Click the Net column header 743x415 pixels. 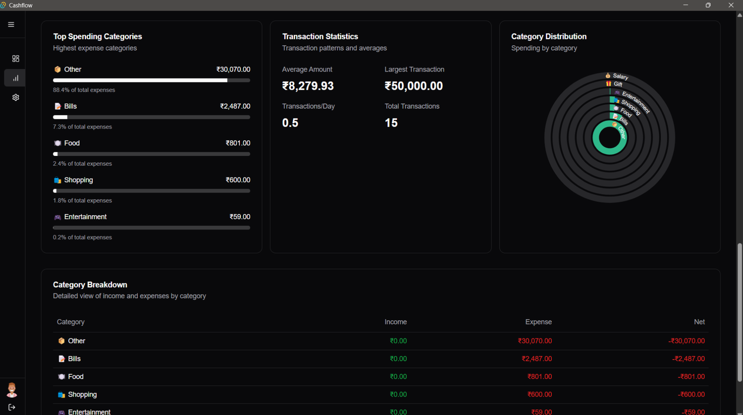(699, 322)
